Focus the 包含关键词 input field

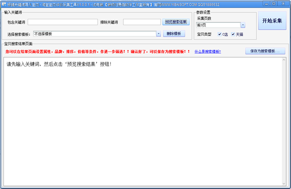(x=63, y=22)
